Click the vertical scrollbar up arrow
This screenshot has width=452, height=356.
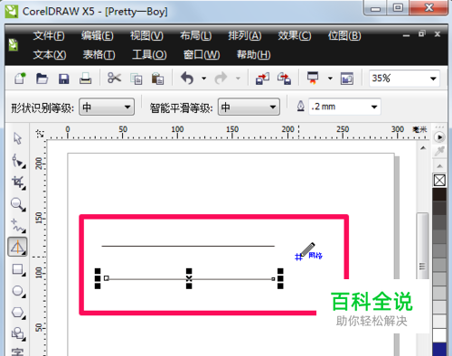point(423,148)
